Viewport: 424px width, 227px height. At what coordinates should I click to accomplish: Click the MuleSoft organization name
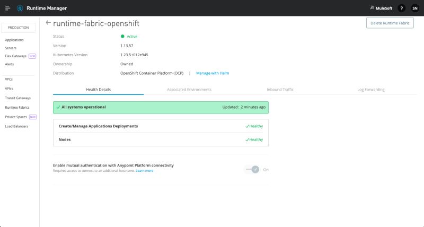click(x=384, y=8)
